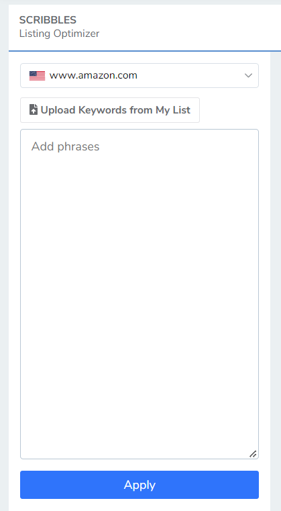Click the document icon beside Upload Keywords
The height and width of the screenshot is (511, 281).
tap(34, 110)
